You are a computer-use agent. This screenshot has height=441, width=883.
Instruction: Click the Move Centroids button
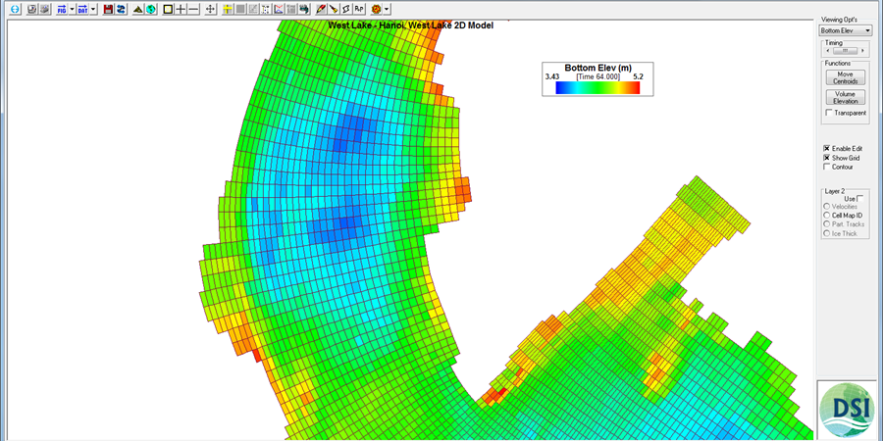(x=845, y=77)
